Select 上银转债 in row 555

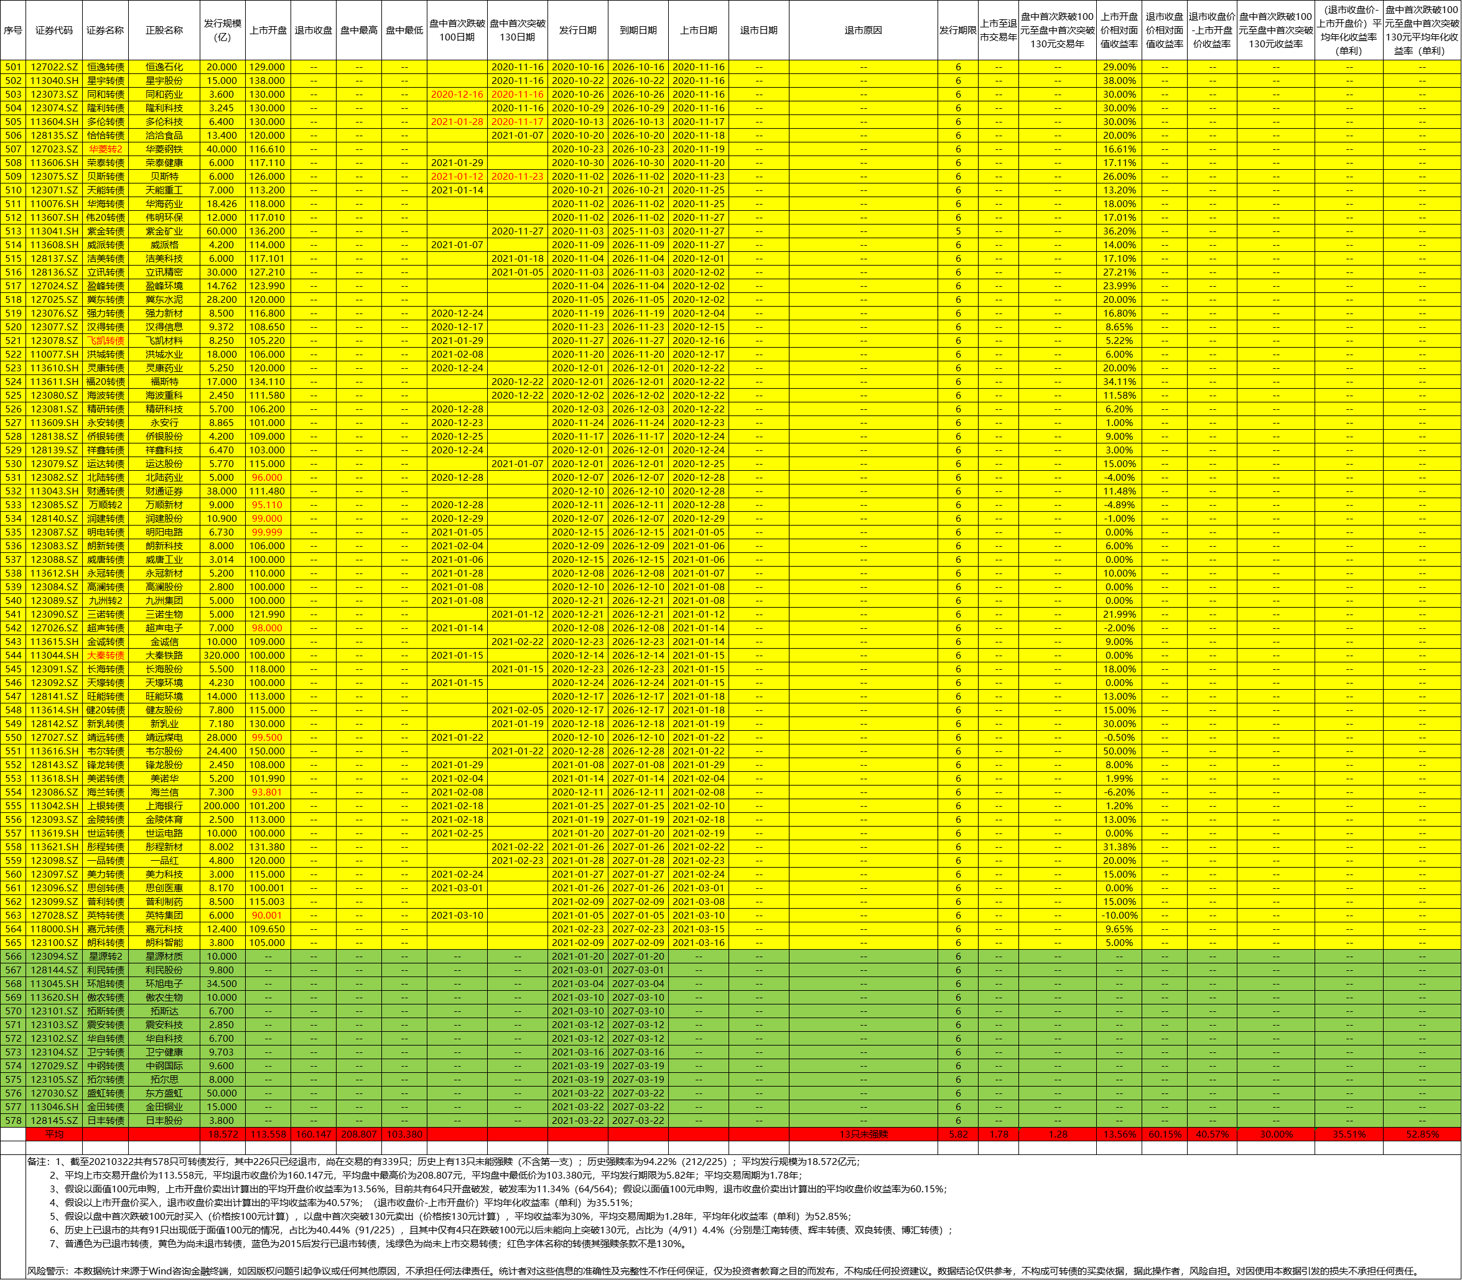[105, 805]
